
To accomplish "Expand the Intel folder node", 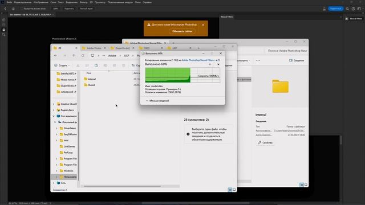I will [56, 141].
